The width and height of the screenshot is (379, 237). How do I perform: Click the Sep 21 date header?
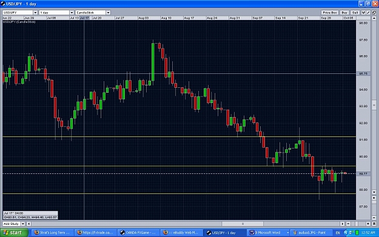[303, 18]
